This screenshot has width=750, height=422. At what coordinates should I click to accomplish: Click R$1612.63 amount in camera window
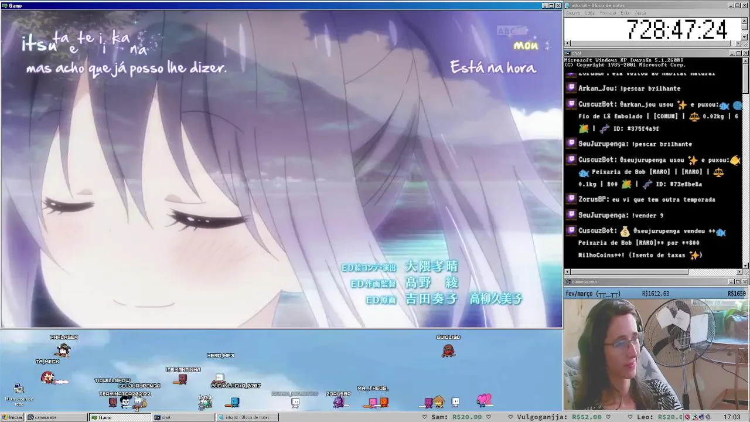point(656,294)
